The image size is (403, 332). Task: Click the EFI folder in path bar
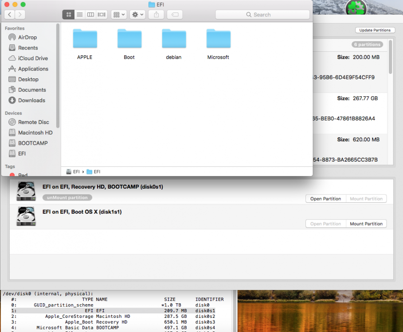(94, 172)
